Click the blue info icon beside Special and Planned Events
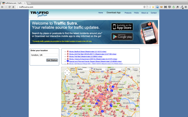Image resolution: width=188 pixels, height=117 pixels. coord(68,61)
